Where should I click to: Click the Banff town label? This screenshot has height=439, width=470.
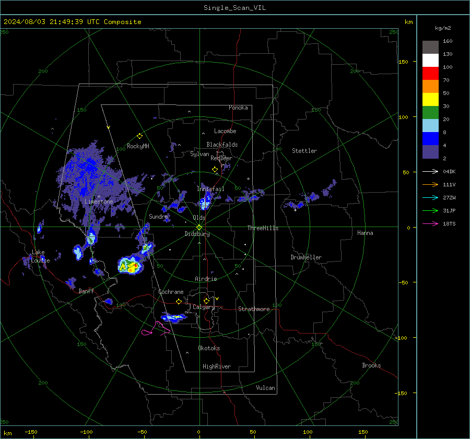[86, 291]
